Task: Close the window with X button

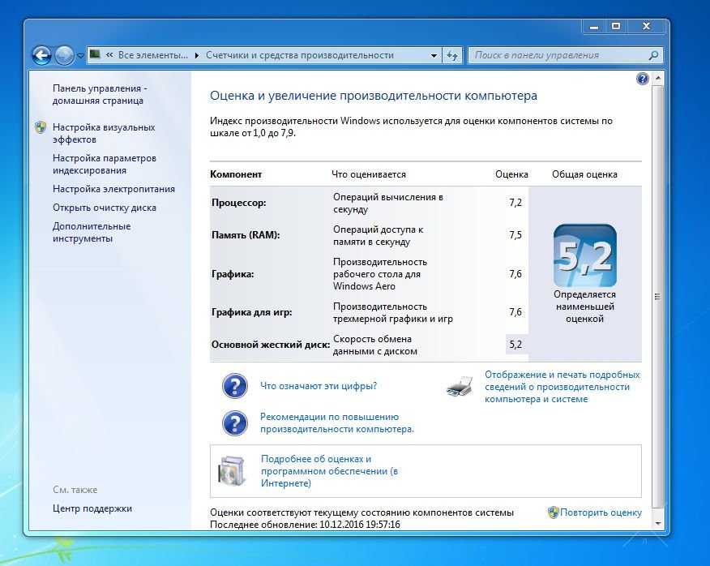Action: click(x=646, y=27)
